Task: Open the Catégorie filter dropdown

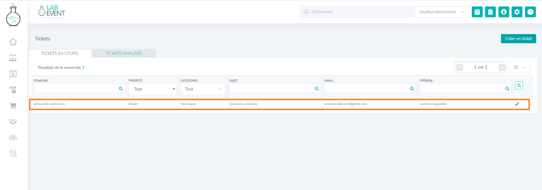Action: [x=203, y=89]
